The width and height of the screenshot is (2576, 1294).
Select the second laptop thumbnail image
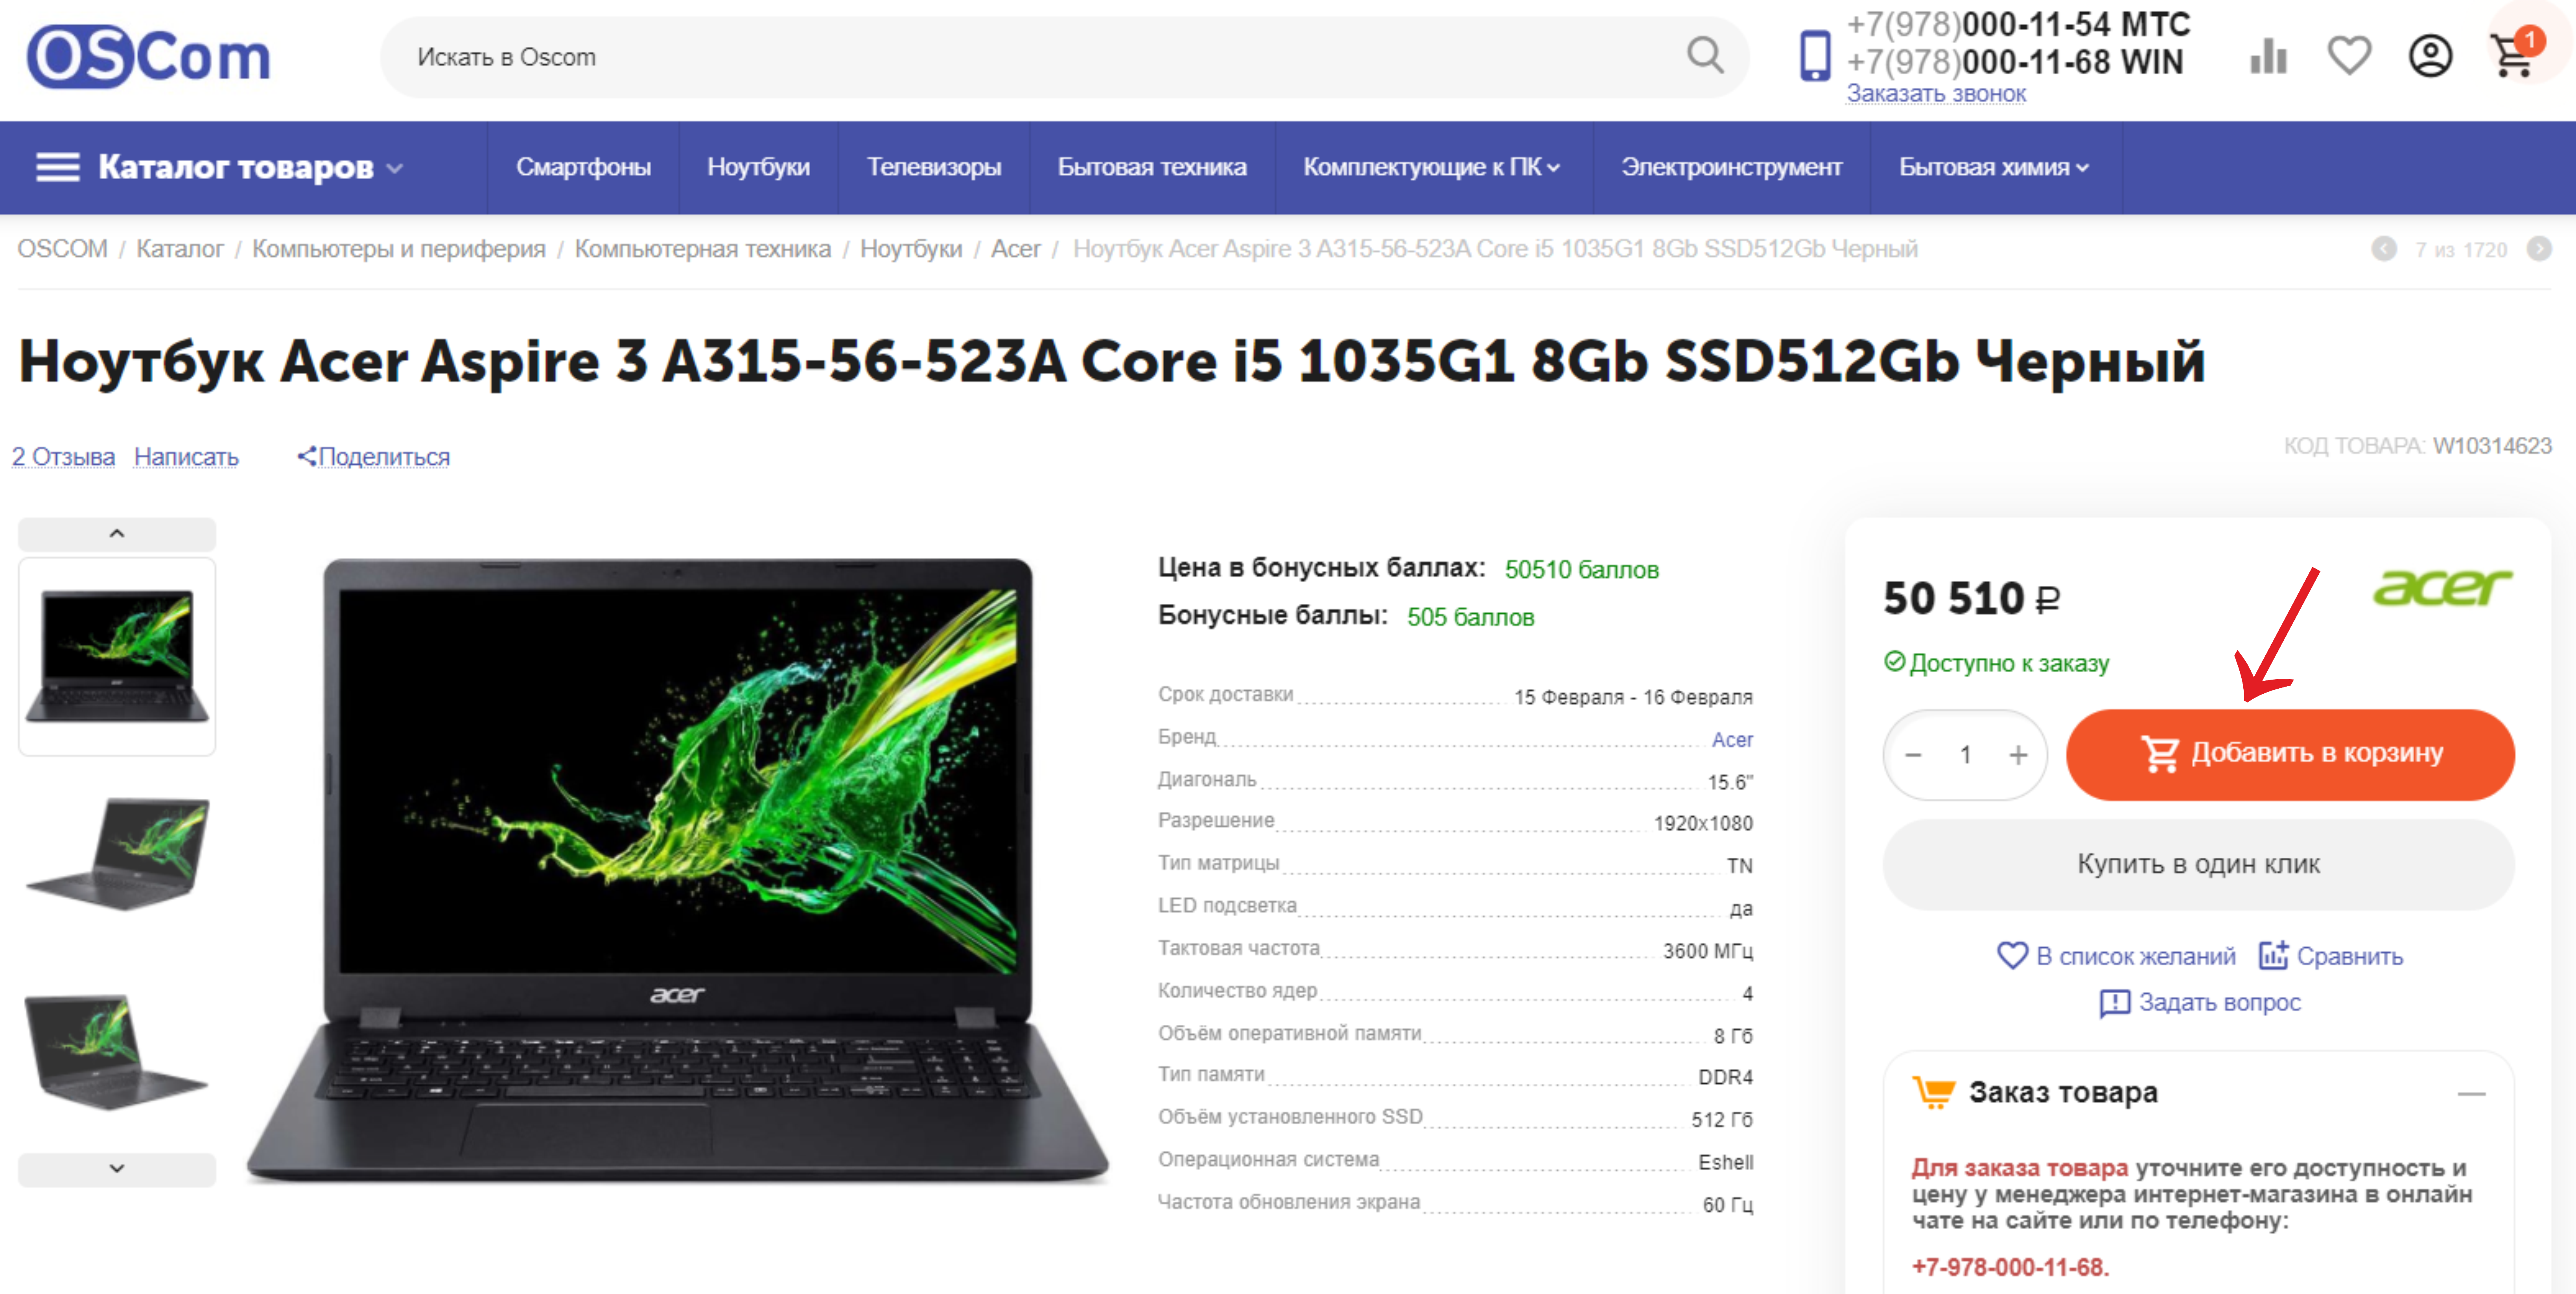coord(117,854)
